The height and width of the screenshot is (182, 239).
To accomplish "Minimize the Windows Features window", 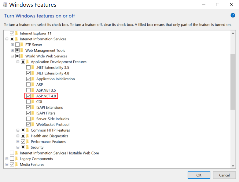I will pos(204,5).
